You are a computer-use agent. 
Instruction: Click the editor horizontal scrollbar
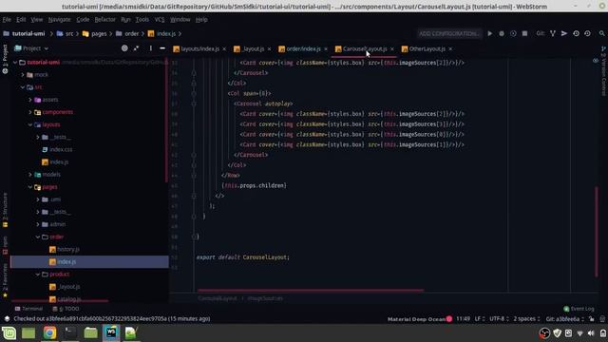click(x=311, y=290)
